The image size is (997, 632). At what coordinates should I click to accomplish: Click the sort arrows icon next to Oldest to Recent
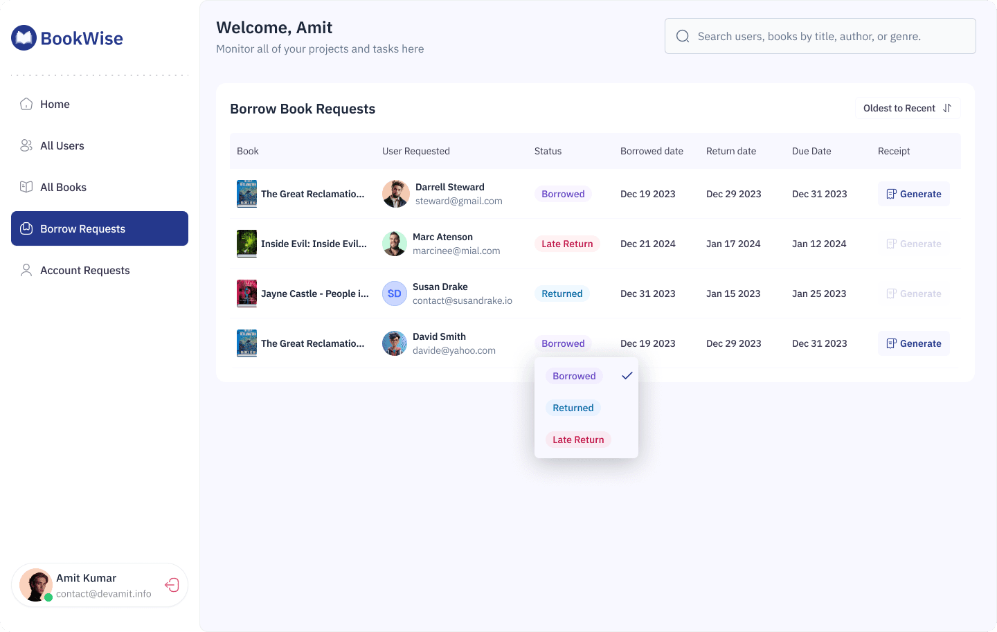coord(947,108)
